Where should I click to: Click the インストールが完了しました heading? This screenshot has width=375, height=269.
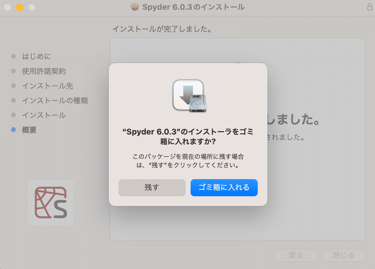point(162,29)
